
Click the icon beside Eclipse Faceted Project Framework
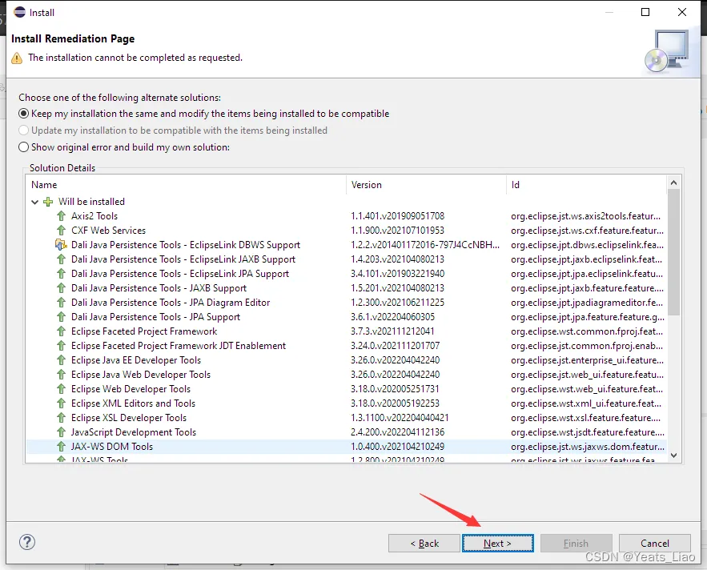point(61,331)
